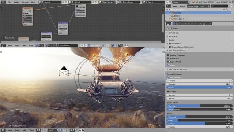Collapse the Post Process Stack panel

(176, 51)
